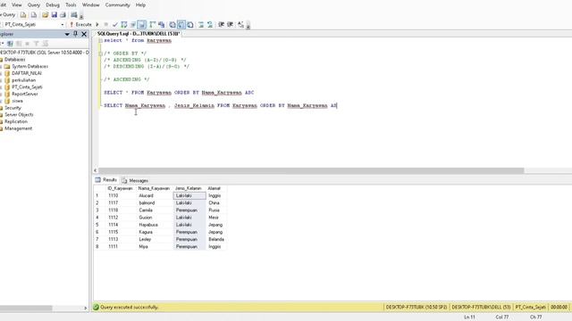Open the Debug menu

pos(53,4)
